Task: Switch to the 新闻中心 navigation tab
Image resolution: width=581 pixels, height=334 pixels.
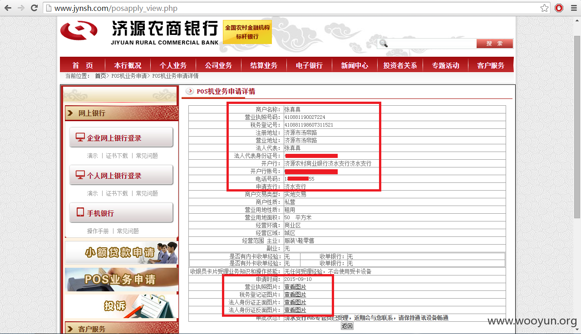Action: (x=355, y=65)
